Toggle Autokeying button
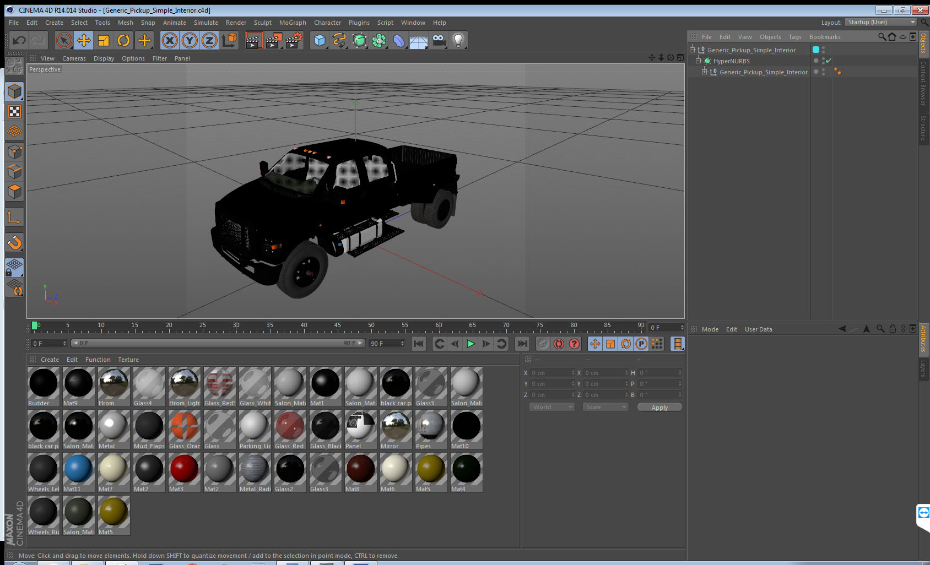 pos(559,344)
